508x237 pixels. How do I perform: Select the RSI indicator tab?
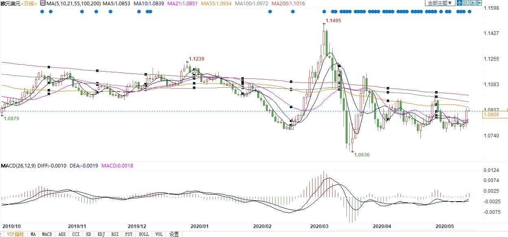(115, 234)
